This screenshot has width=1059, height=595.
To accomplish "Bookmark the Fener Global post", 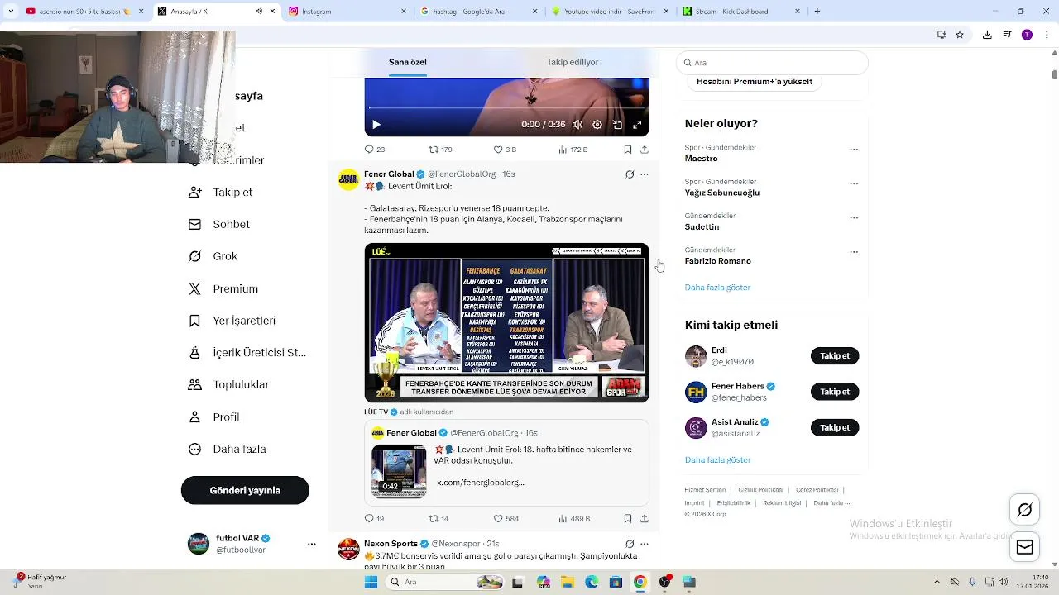I will pos(628,519).
